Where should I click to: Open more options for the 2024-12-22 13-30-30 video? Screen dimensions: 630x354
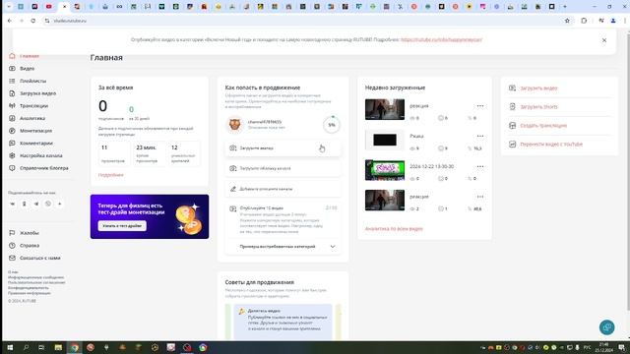pyautogui.click(x=480, y=166)
